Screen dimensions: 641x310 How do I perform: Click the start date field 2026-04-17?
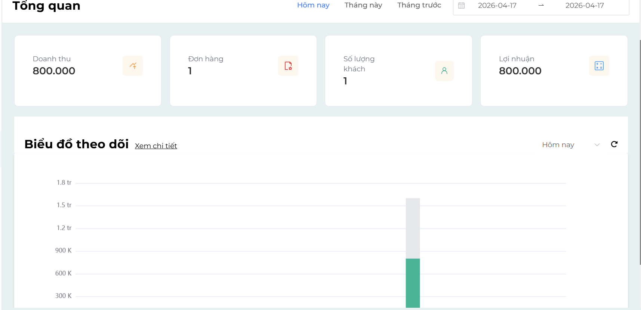(x=497, y=6)
